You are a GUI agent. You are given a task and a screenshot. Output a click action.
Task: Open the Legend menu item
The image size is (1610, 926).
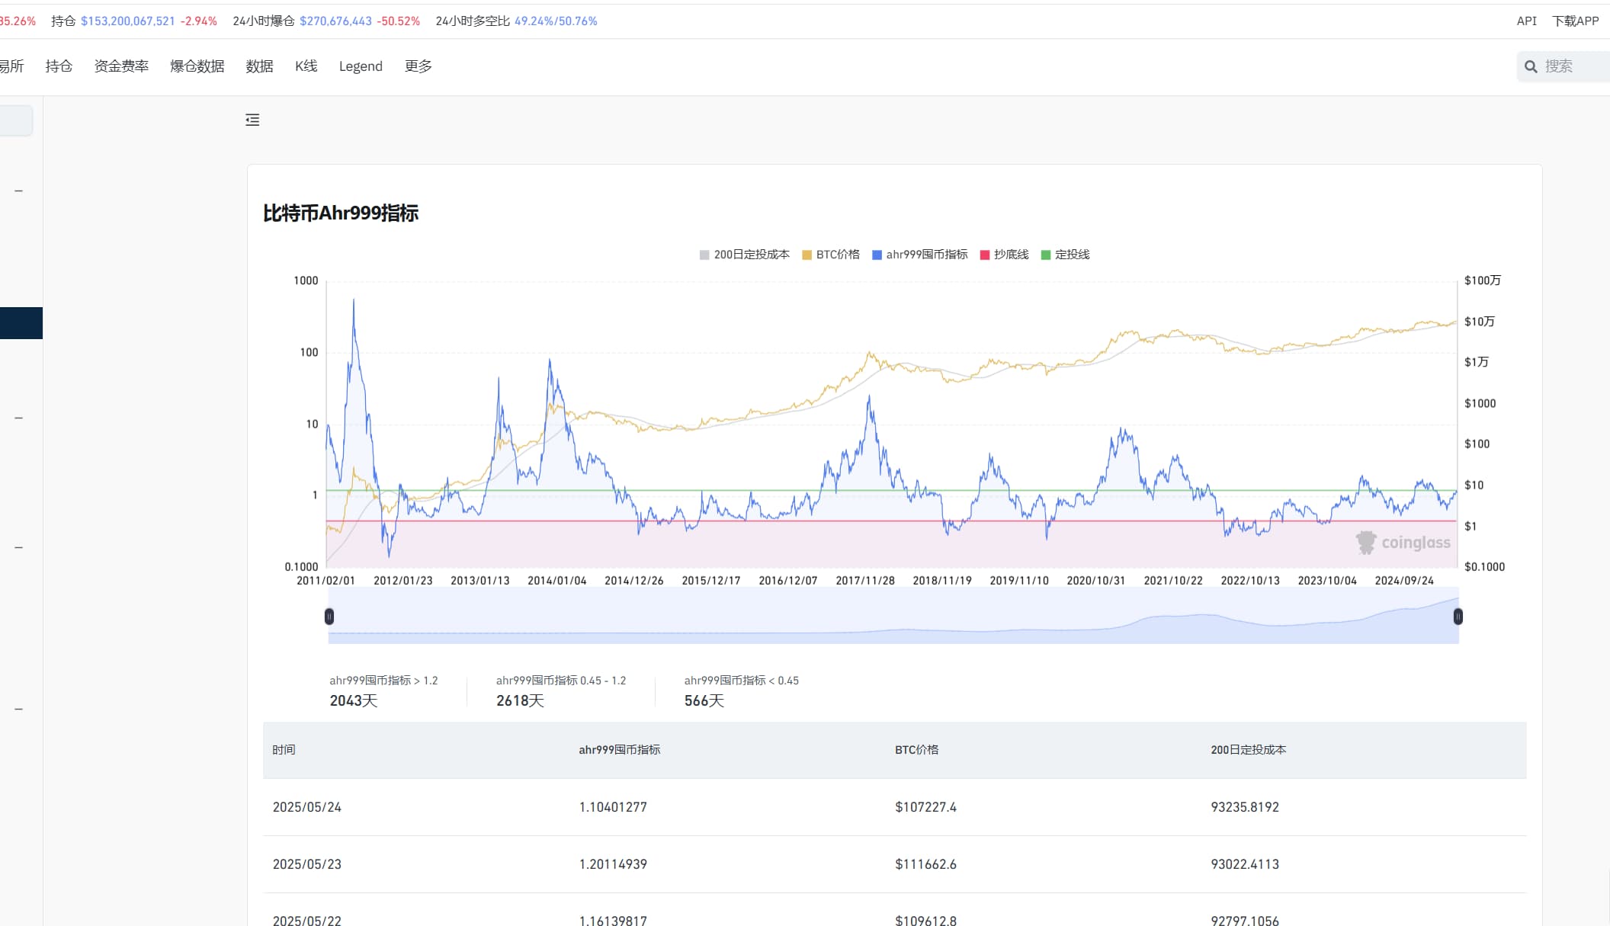[x=361, y=66]
